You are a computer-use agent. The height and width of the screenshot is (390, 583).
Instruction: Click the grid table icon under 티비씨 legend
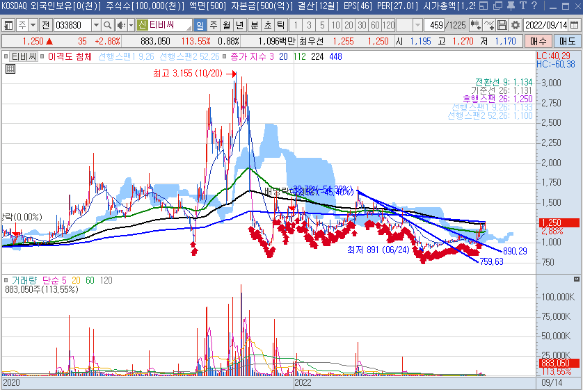(x=10, y=69)
